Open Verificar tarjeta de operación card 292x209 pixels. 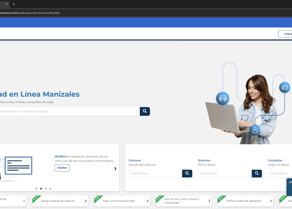245,201
